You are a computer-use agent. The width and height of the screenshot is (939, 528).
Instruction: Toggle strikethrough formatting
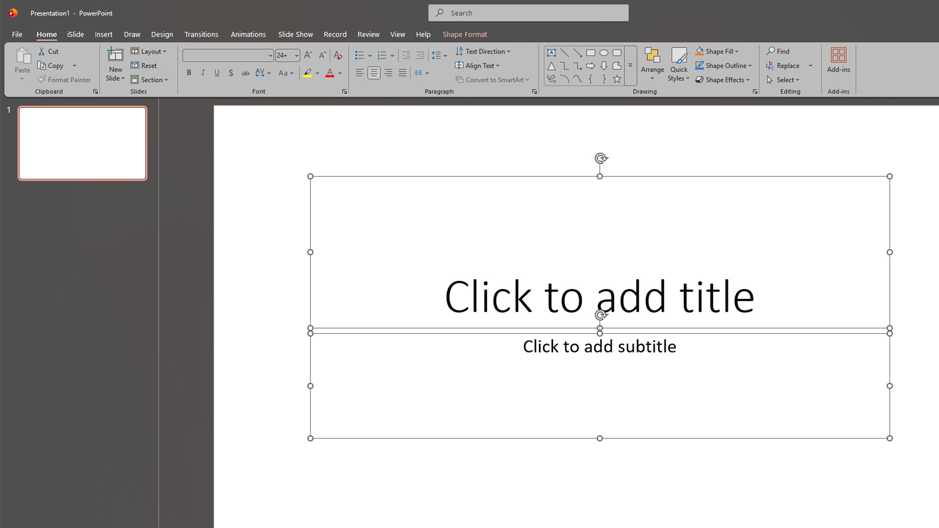coord(246,73)
